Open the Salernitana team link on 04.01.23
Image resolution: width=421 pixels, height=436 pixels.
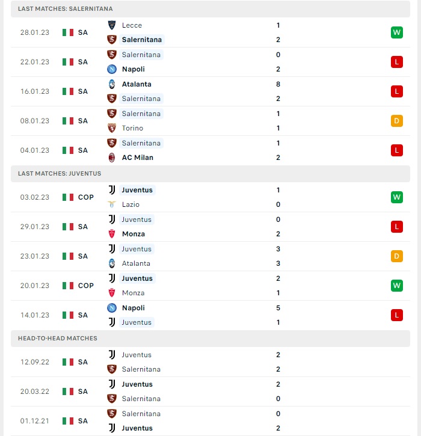[141, 143]
